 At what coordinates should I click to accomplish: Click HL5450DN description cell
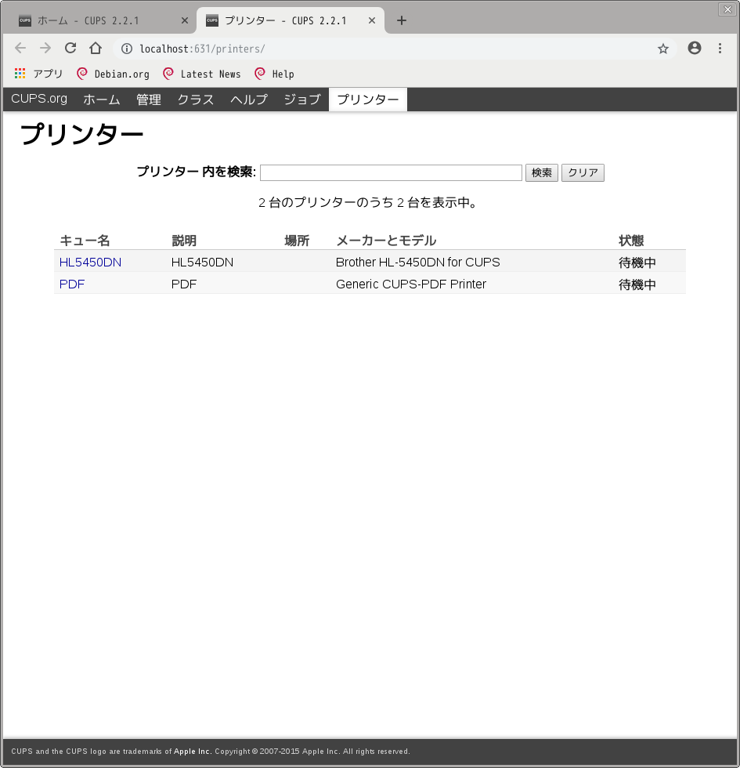pyautogui.click(x=202, y=262)
